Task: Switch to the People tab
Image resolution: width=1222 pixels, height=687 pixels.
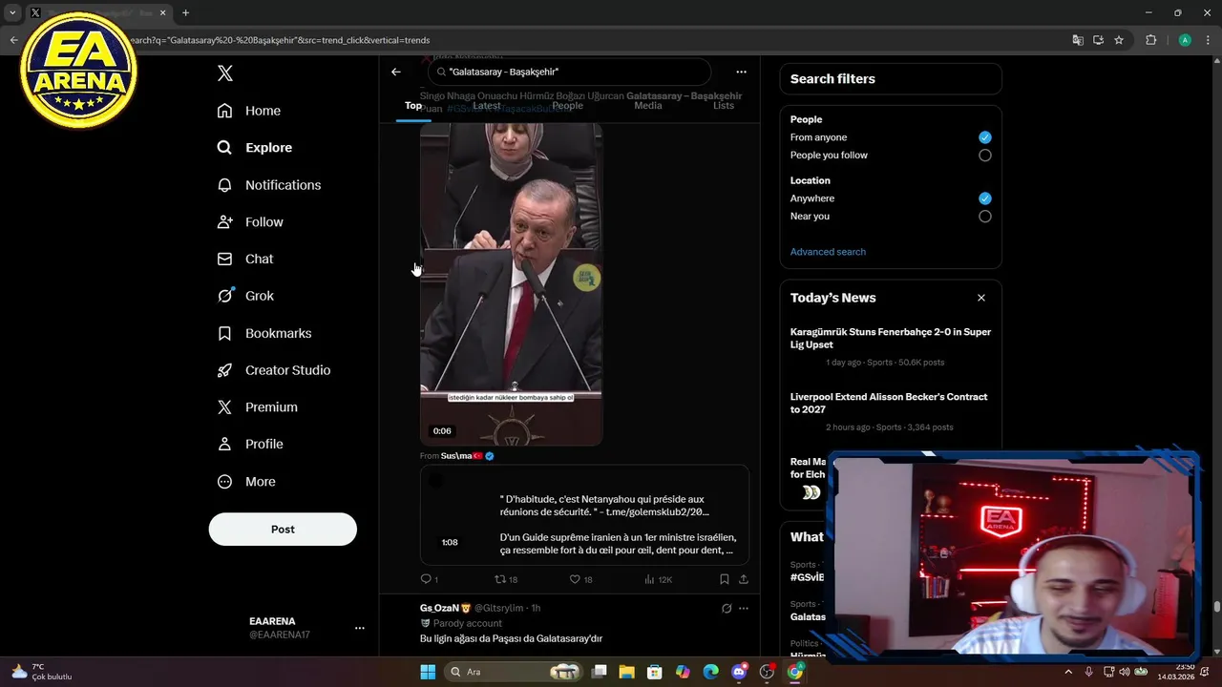Action: pos(567,105)
